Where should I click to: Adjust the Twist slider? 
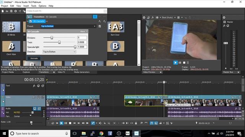[59, 42]
